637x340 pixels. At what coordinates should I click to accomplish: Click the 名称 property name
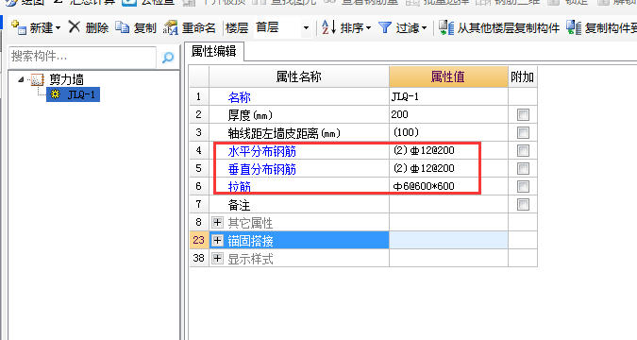(x=240, y=97)
